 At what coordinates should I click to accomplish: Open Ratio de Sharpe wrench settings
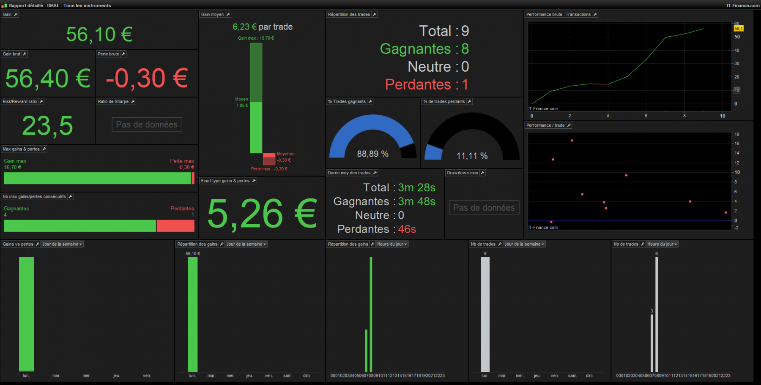pyautogui.click(x=133, y=101)
